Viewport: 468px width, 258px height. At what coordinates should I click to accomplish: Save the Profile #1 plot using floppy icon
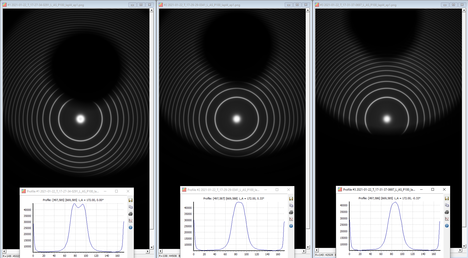coord(131,200)
